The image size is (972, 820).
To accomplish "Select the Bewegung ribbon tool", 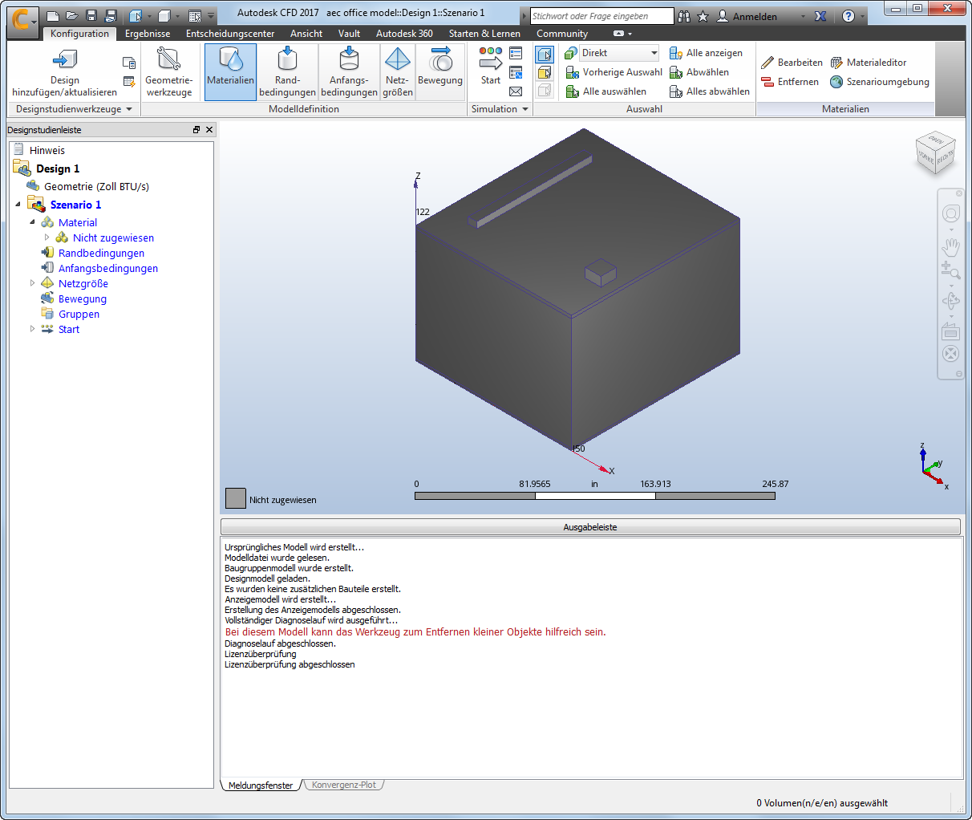I will click(440, 71).
